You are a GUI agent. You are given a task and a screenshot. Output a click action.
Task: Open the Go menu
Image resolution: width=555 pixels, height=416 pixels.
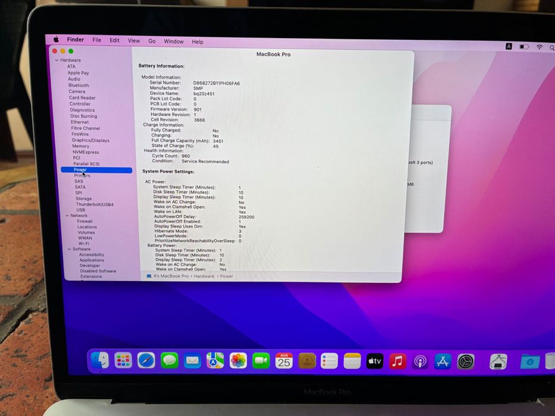[x=152, y=41]
